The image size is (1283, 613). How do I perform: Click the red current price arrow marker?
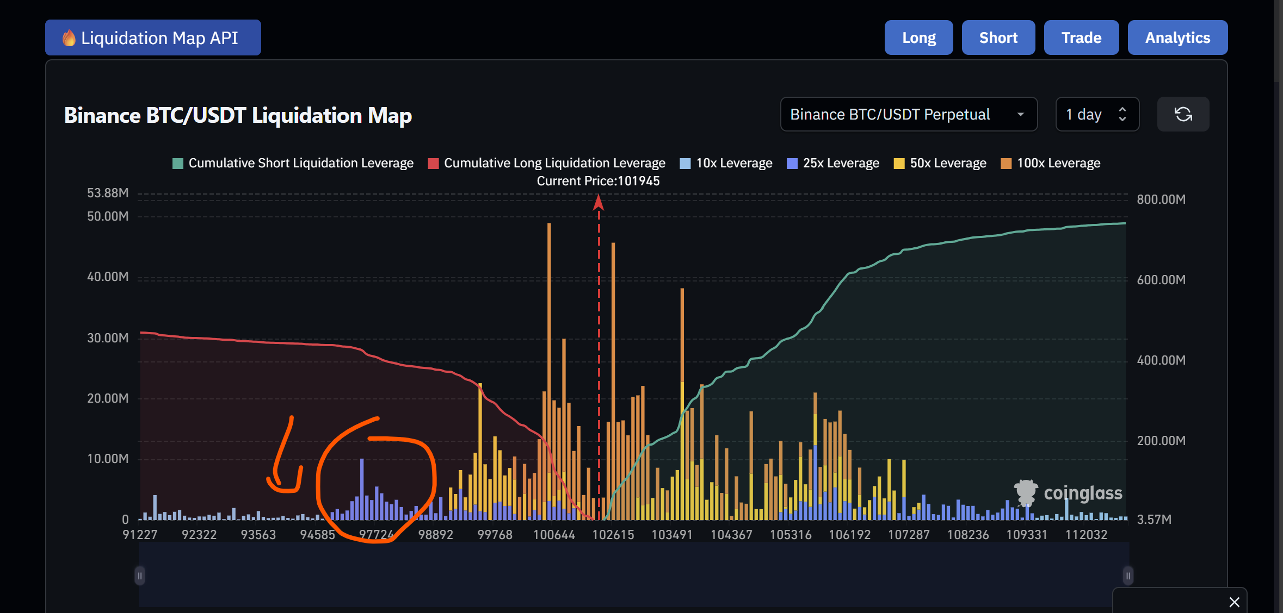pyautogui.click(x=599, y=203)
